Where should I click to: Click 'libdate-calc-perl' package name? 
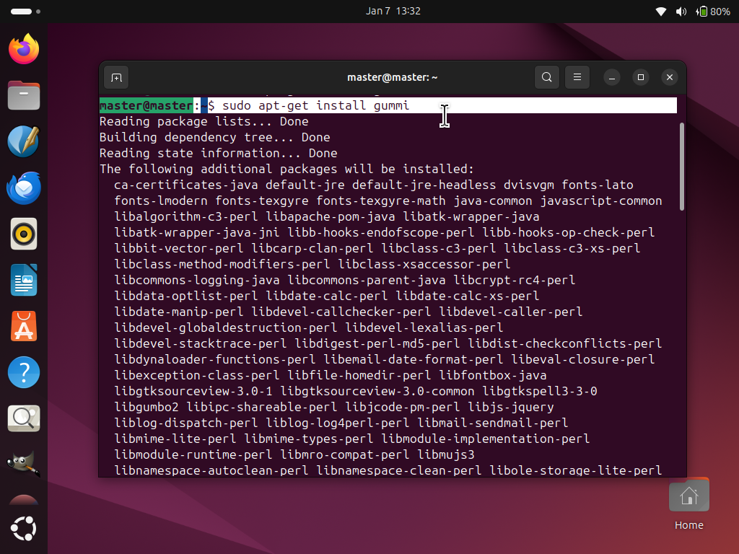[327, 296]
